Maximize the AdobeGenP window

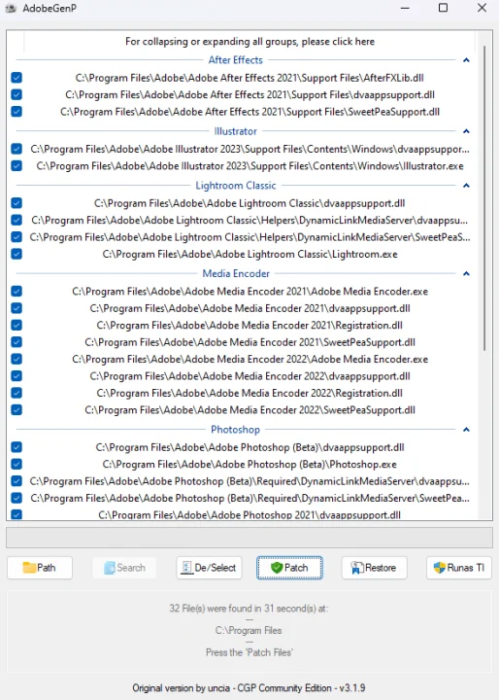pos(444,8)
